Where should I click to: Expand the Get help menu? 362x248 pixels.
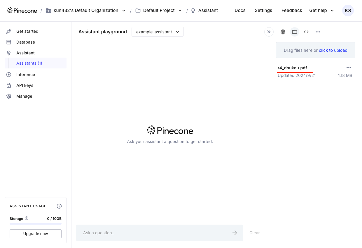(321, 11)
